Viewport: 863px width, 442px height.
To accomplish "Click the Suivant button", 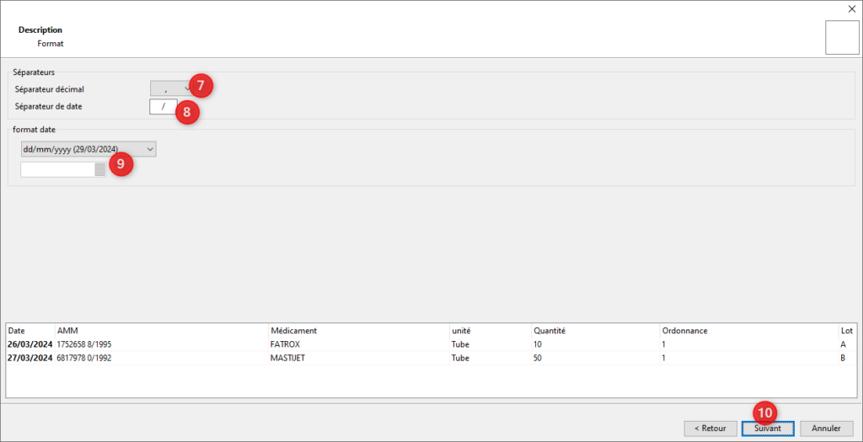I will coord(768,428).
